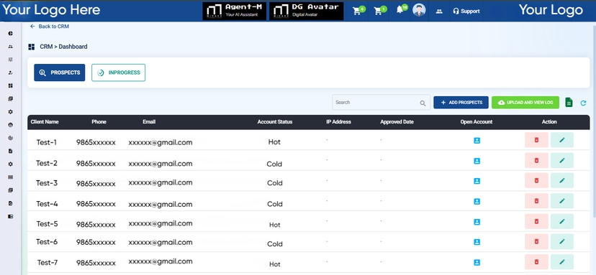Click the Your Logo Here header logo
Viewport: 596px width, 275px height.
51,10
